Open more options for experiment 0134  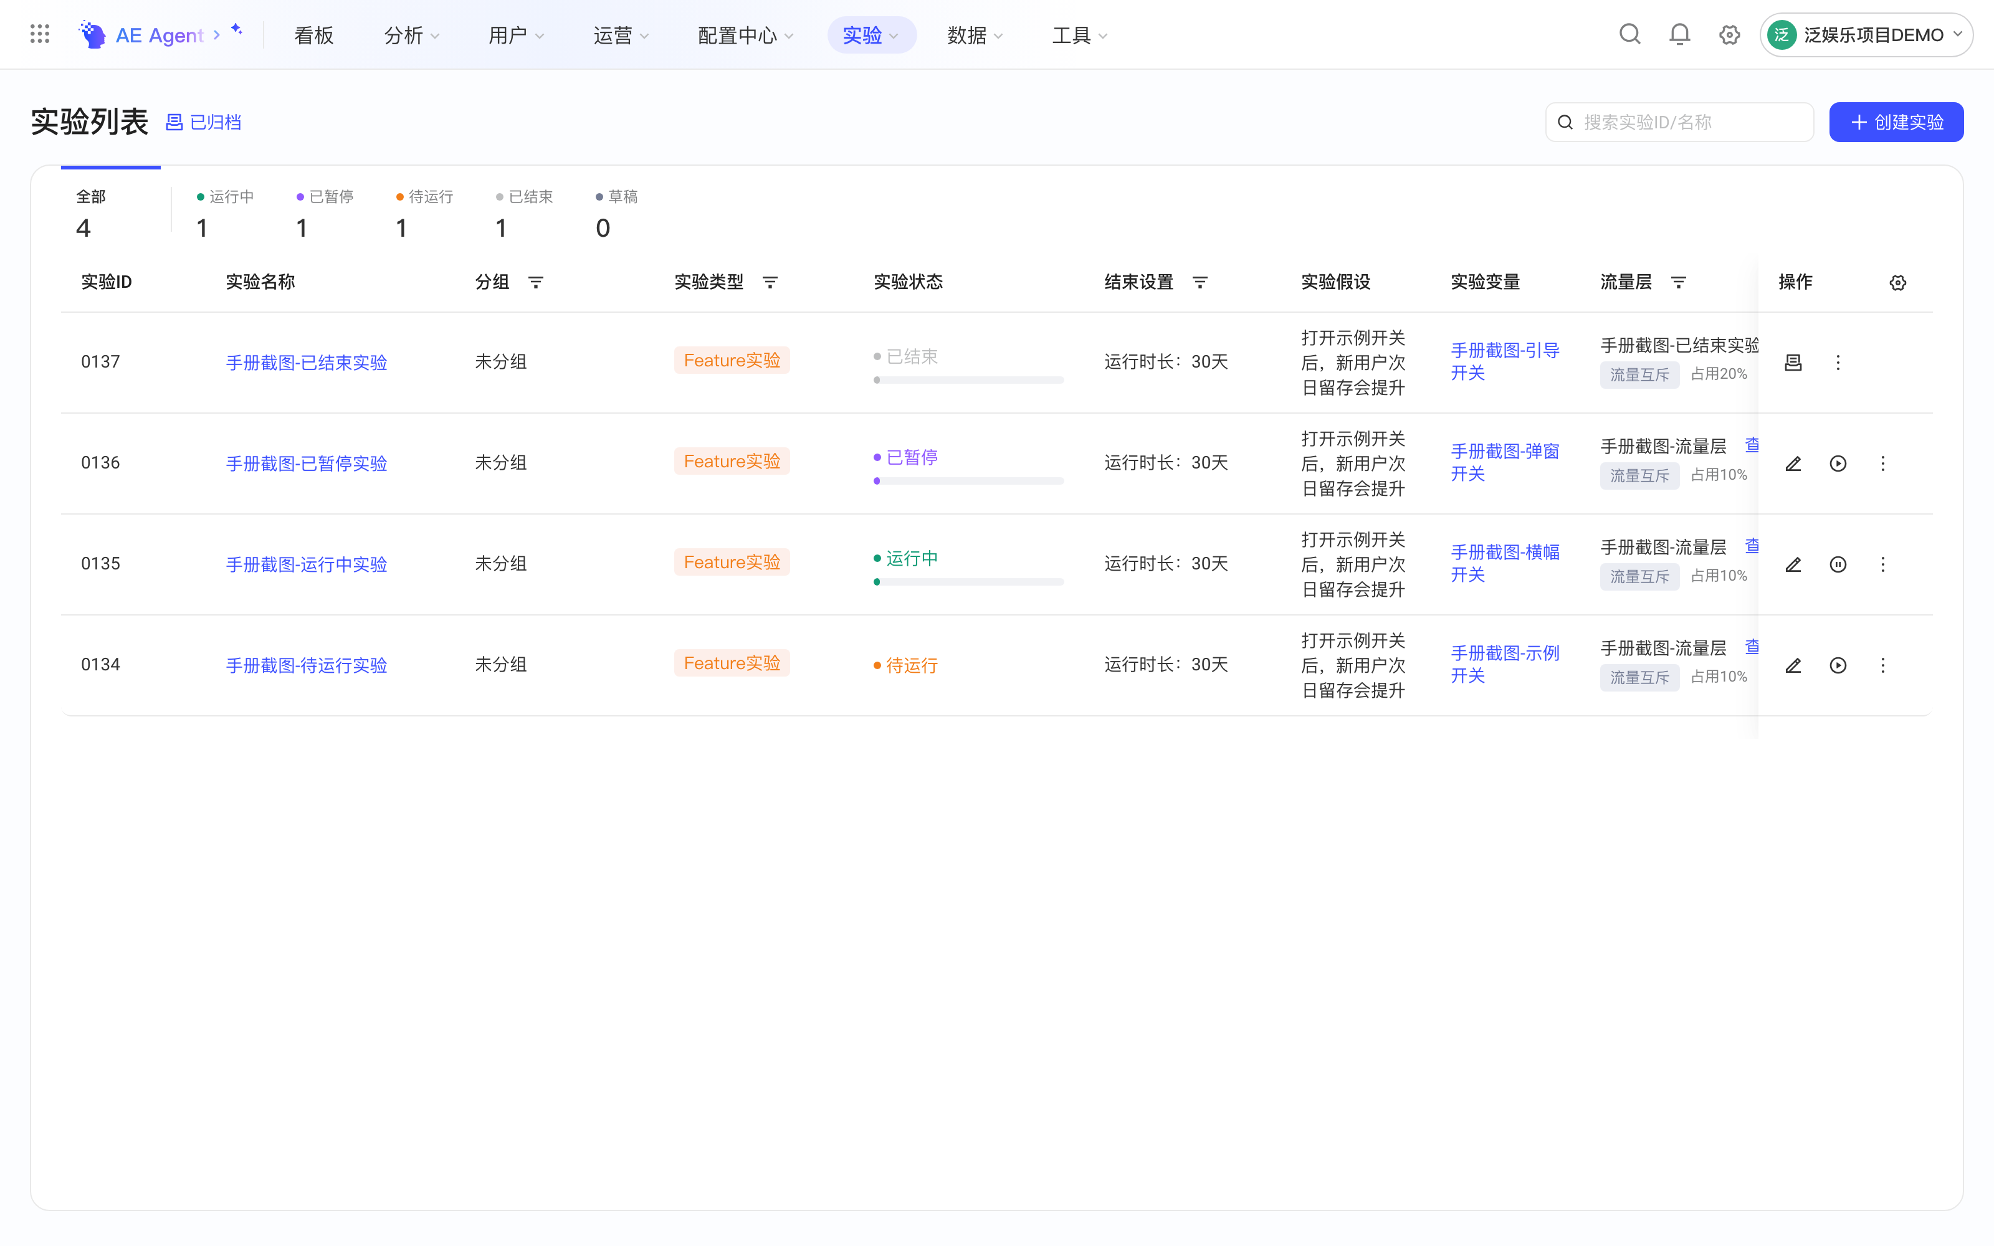[x=1882, y=665]
